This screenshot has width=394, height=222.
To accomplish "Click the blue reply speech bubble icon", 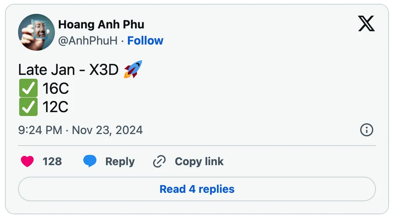I will point(90,161).
